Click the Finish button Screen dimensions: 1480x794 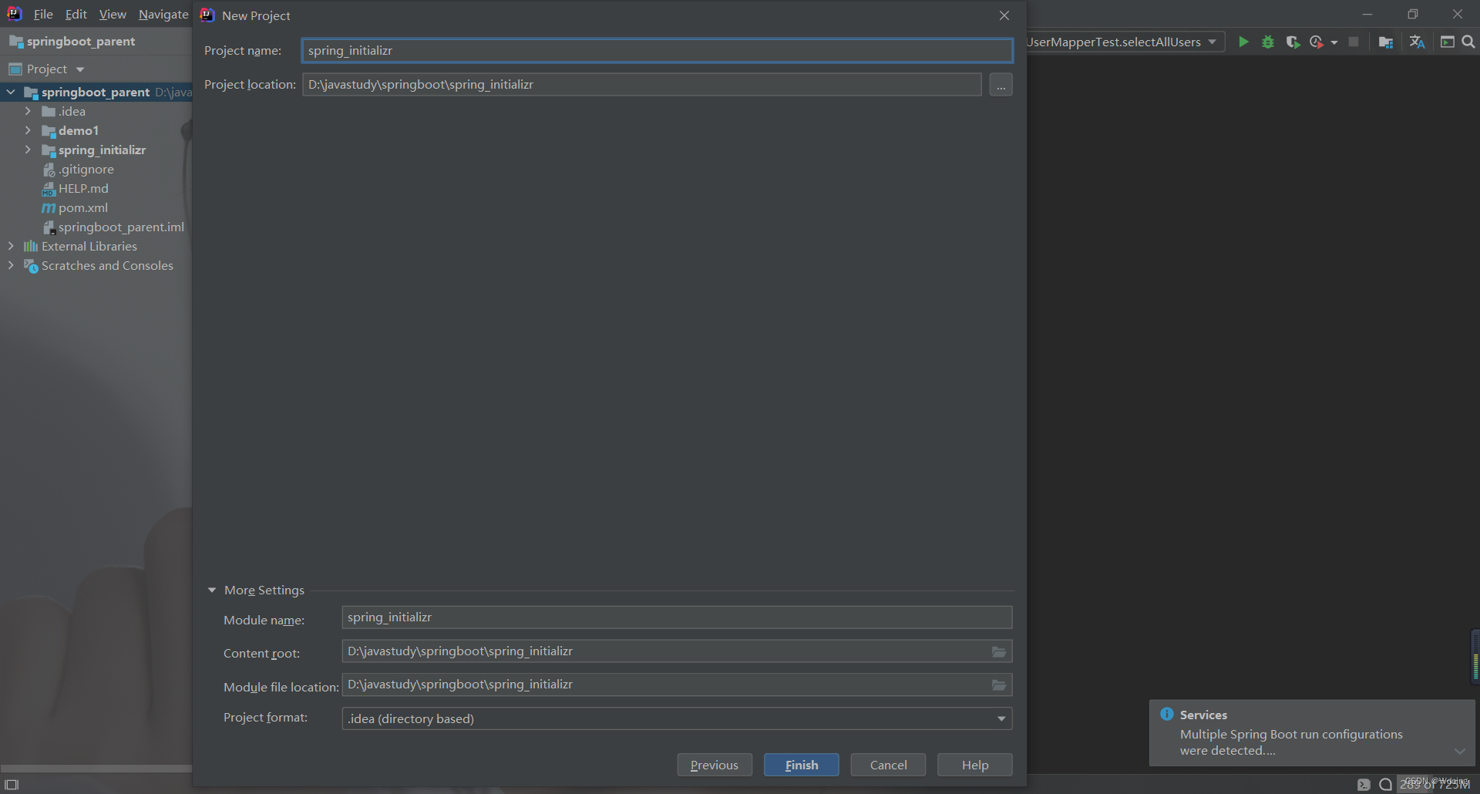[802, 765]
